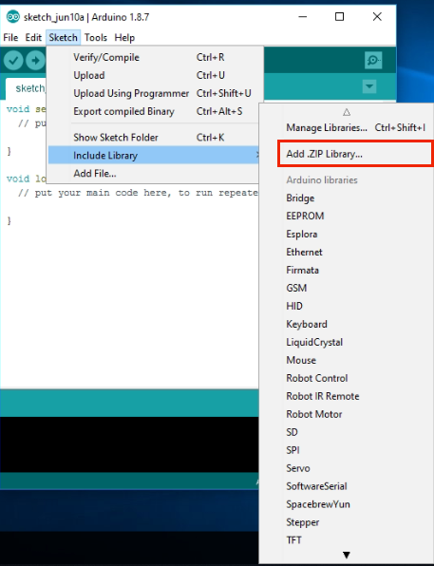Click the up arrow in libraries submenu
This screenshot has width=434, height=566.
pyautogui.click(x=347, y=112)
